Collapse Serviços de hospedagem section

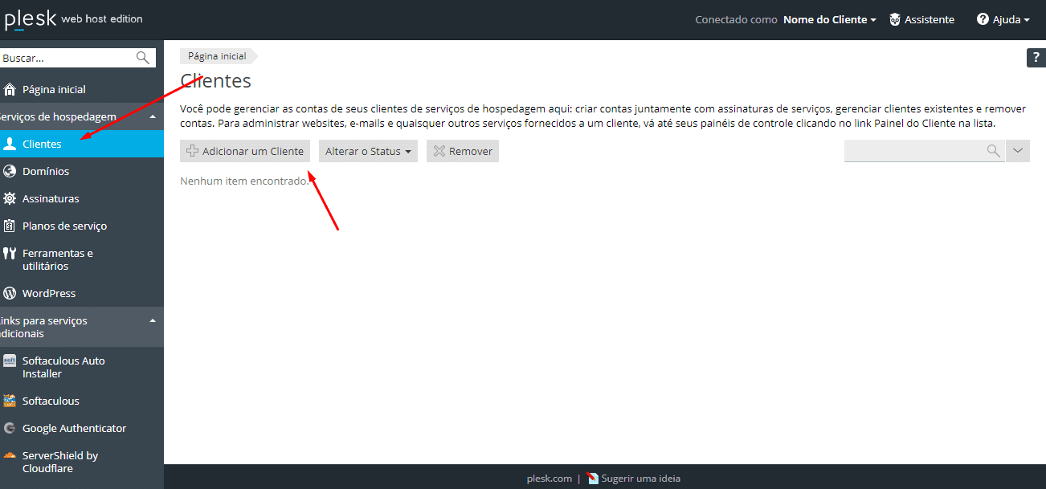pos(153,116)
